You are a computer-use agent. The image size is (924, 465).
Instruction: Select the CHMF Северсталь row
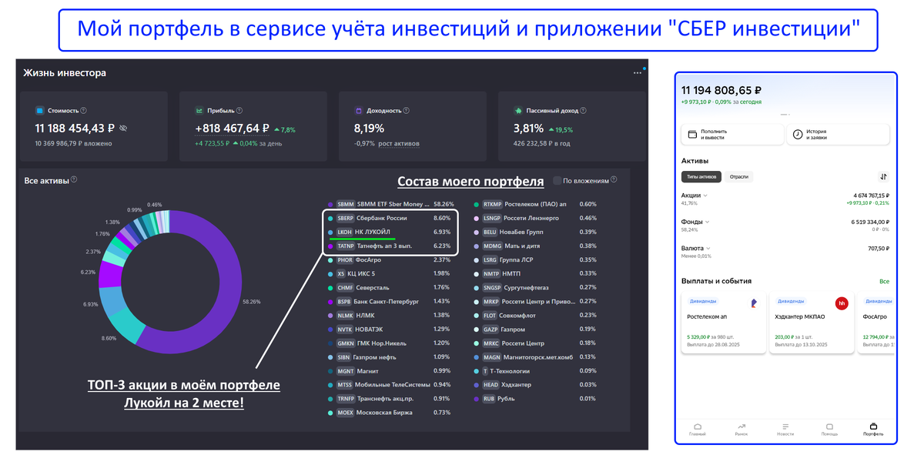391,288
